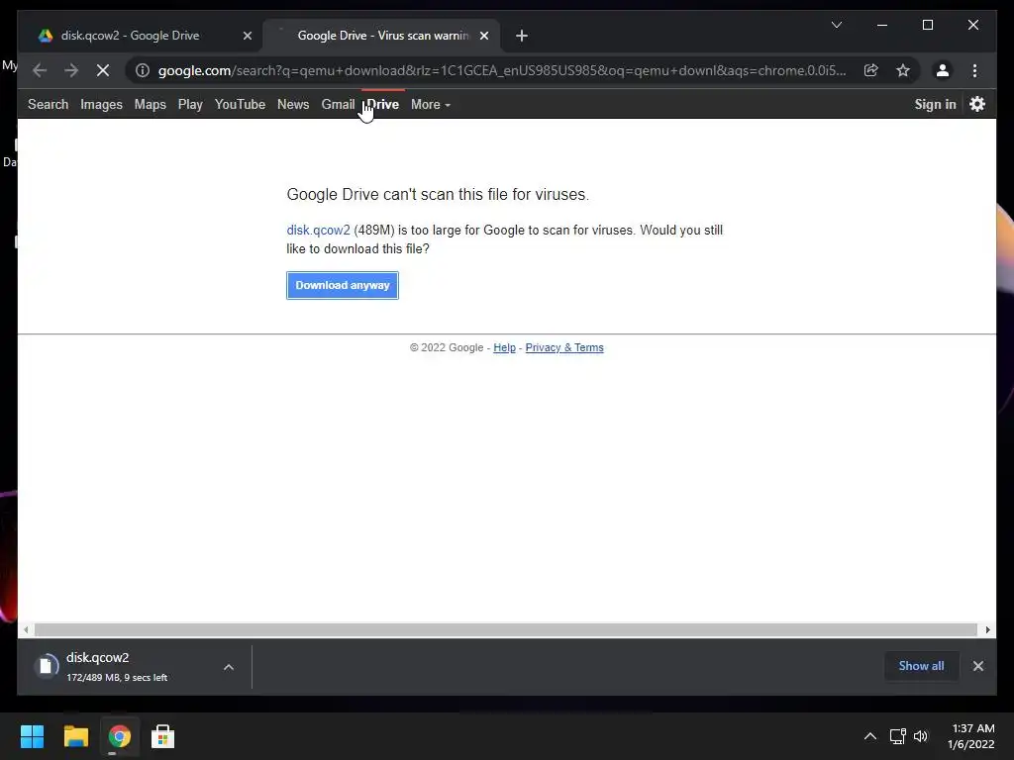This screenshot has height=760, width=1014.
Task: Open Google settings gear icon
Action: [977, 104]
